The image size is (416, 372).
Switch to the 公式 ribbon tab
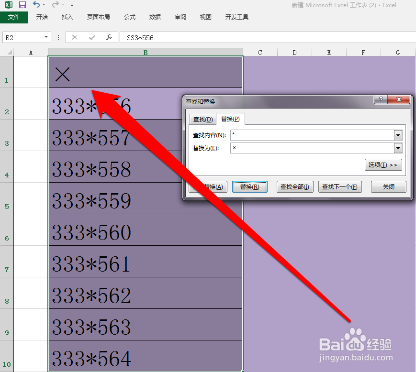point(130,17)
